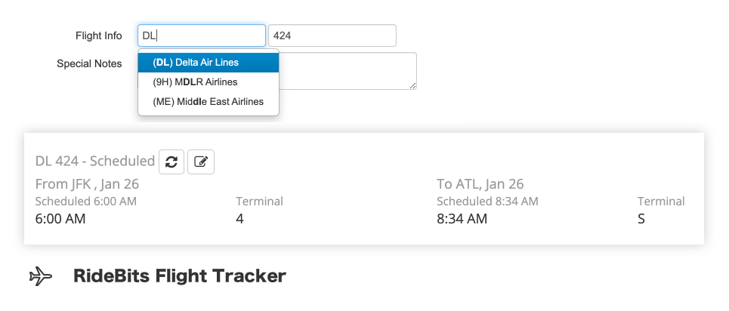729x311 pixels.
Task: Click the 8:34 AM arrival time
Action: click(x=462, y=219)
